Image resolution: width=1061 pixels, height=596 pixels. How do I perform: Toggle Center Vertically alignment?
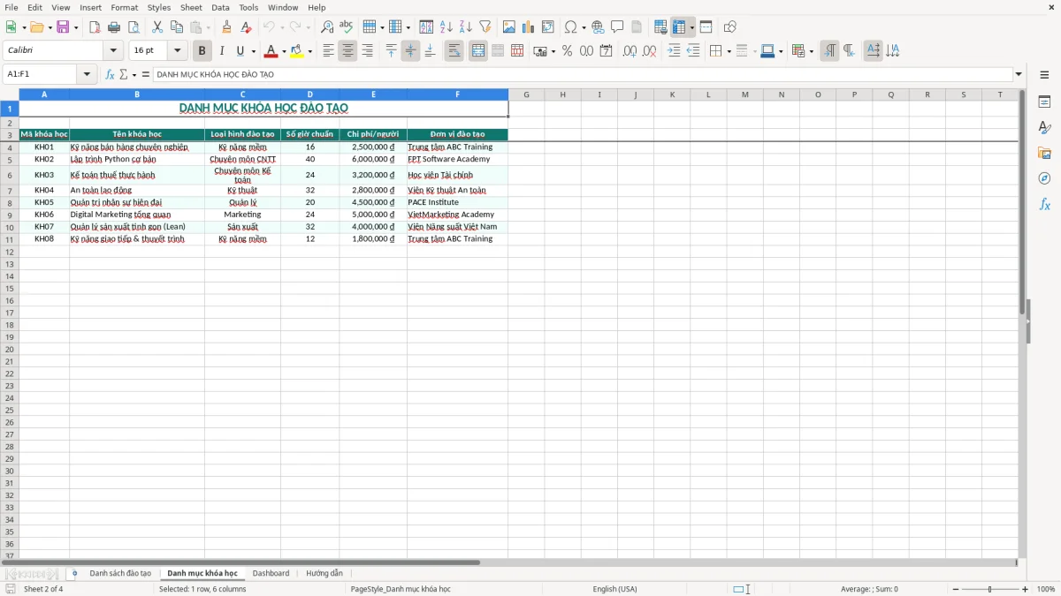tap(410, 51)
